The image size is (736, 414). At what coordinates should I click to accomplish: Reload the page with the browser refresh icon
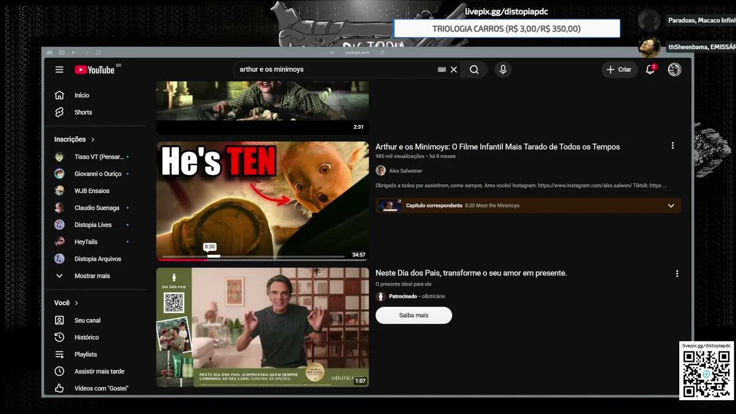pyautogui.click(x=98, y=52)
